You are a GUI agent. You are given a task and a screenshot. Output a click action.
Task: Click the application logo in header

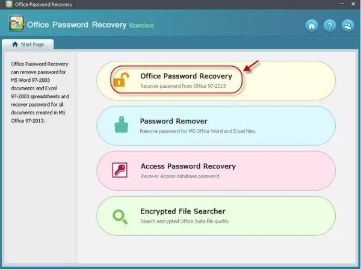[16, 23]
